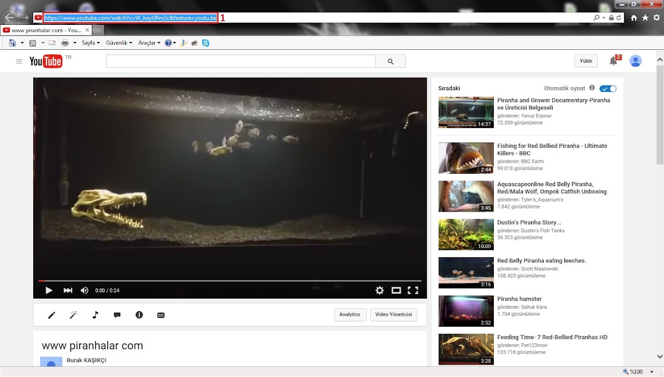Expand the Help dropdown arrow
Screen dimensions: 664x377
click(174, 43)
